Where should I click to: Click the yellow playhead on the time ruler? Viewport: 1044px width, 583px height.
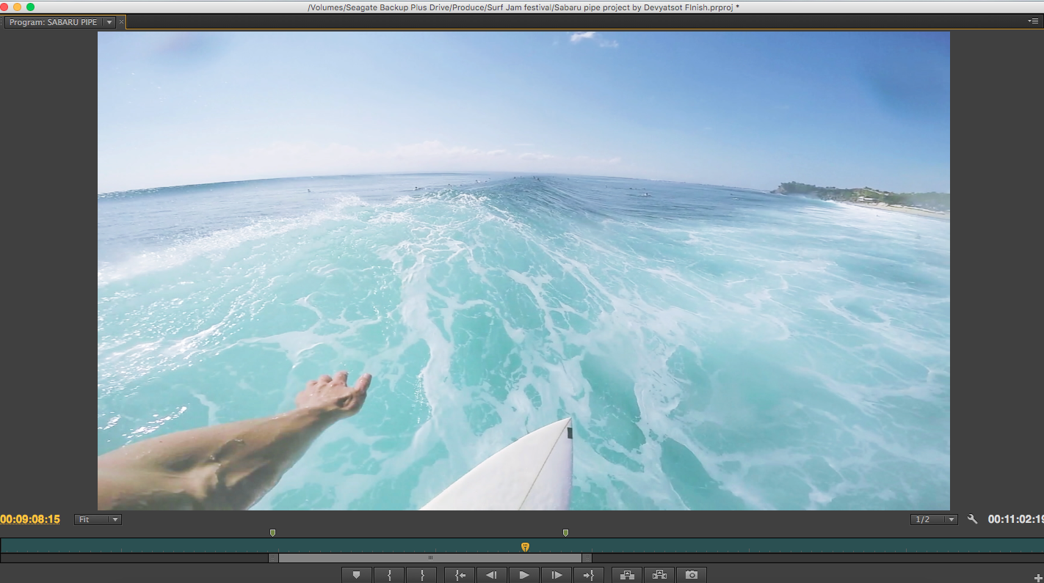tap(525, 547)
